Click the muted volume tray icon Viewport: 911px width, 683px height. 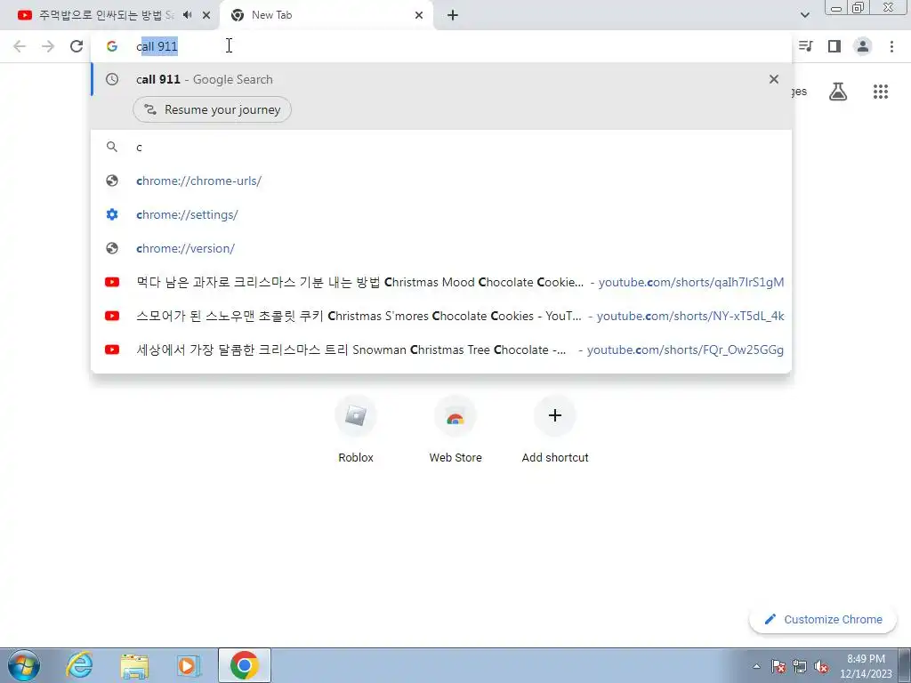pos(821,666)
